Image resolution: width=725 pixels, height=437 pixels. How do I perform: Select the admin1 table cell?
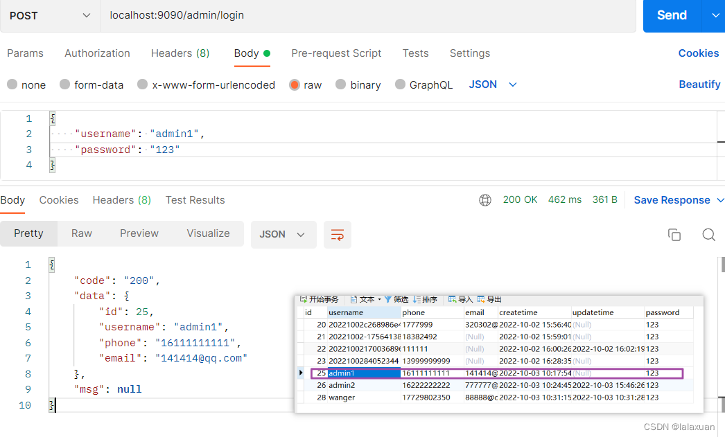[364, 373]
